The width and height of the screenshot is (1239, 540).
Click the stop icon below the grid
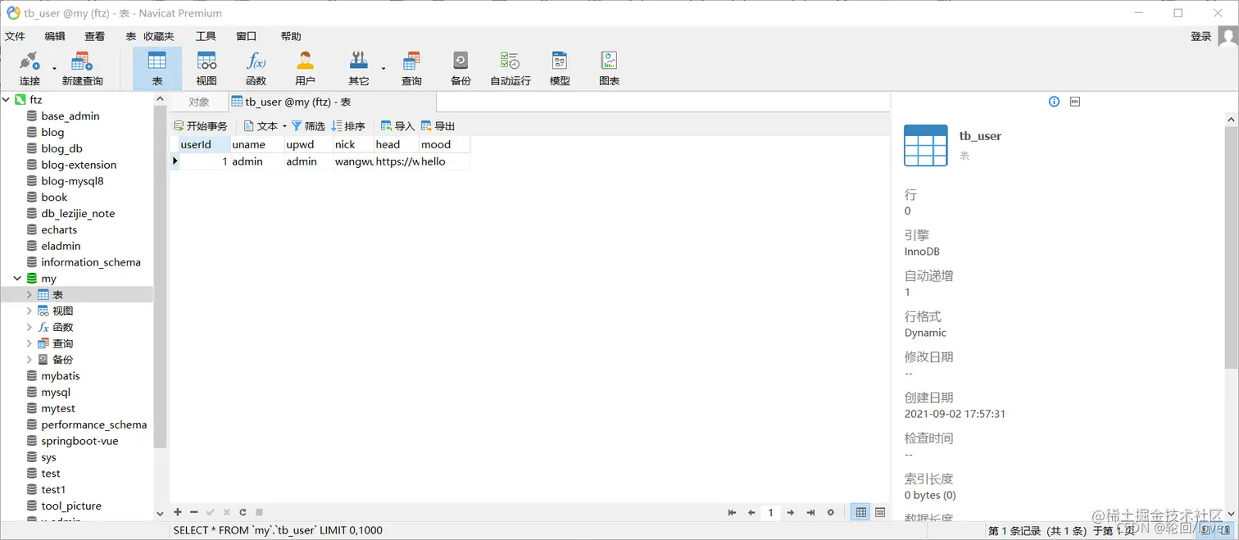point(259,512)
